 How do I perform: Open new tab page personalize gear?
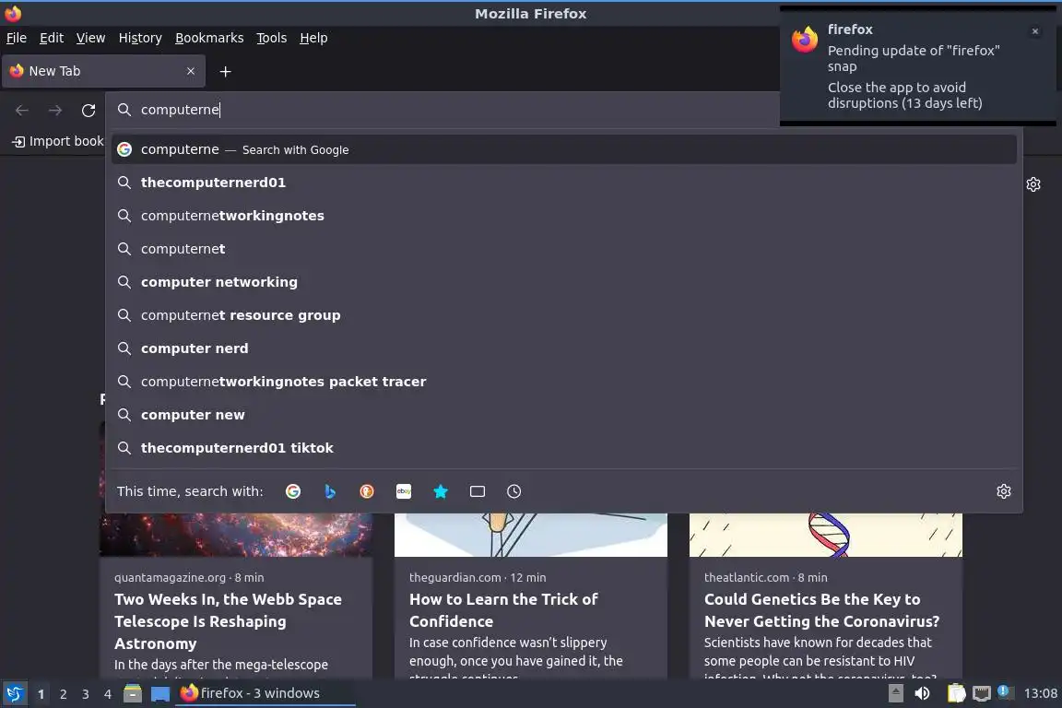coord(1032,184)
